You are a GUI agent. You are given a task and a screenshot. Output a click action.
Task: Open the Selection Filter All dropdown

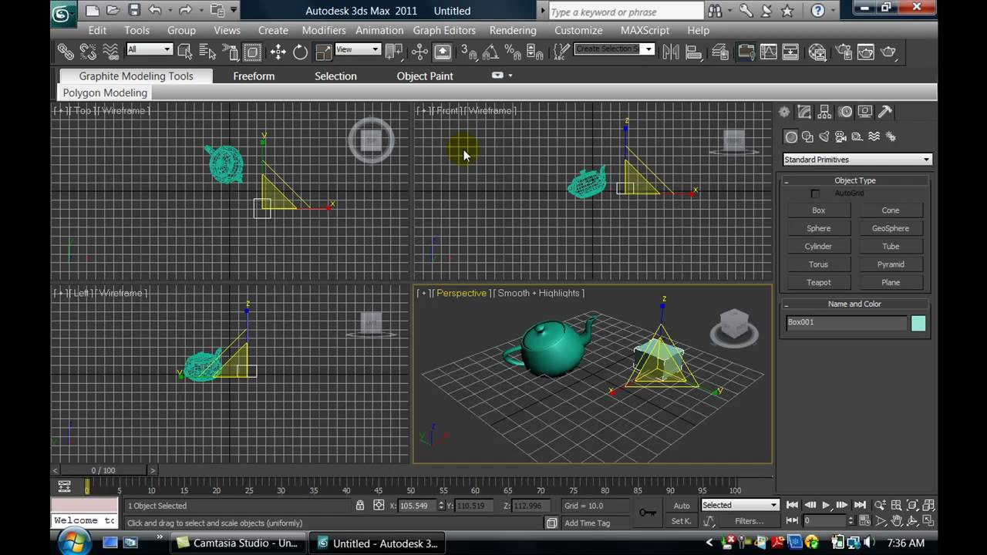coord(149,49)
